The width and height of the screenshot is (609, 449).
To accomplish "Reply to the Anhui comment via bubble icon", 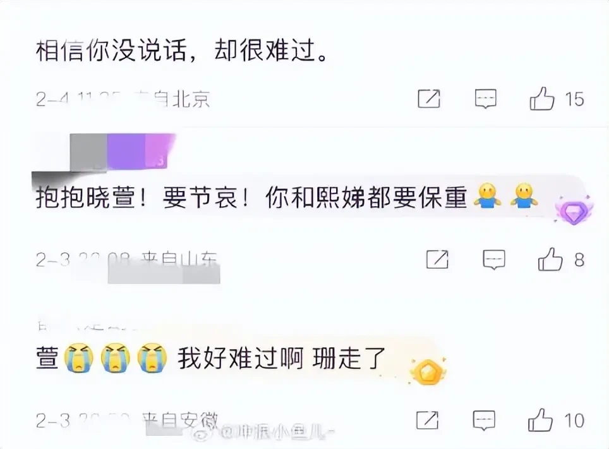I will (484, 421).
